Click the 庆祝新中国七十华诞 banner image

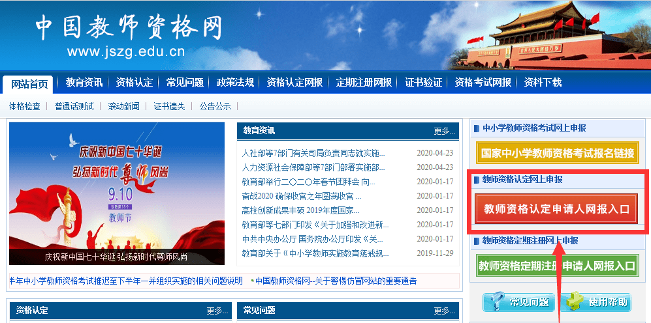click(x=117, y=193)
